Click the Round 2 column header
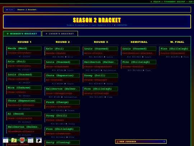194x146 pixels. coord(63,42)
